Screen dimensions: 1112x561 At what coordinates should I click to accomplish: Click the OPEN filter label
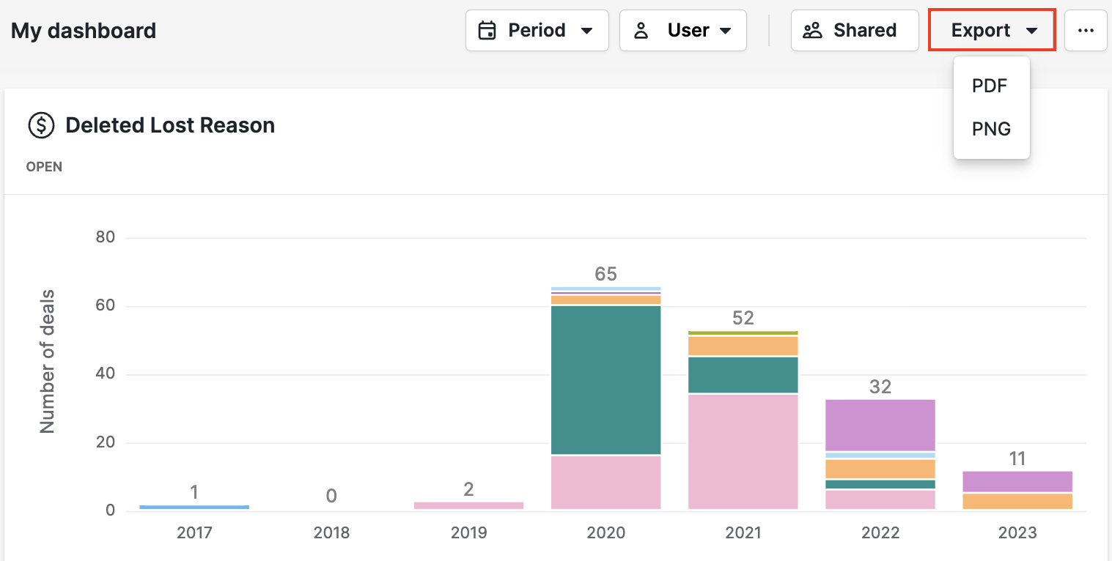coord(43,166)
